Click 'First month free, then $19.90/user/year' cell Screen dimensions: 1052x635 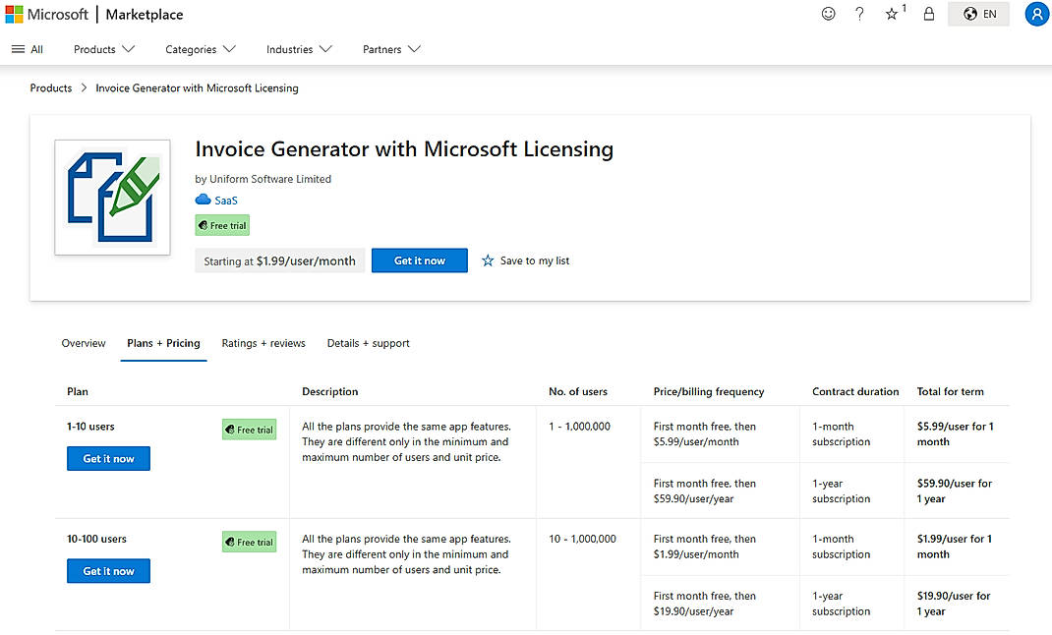tap(705, 604)
